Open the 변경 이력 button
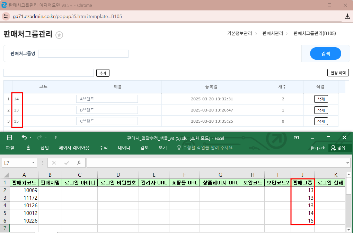 338,73
